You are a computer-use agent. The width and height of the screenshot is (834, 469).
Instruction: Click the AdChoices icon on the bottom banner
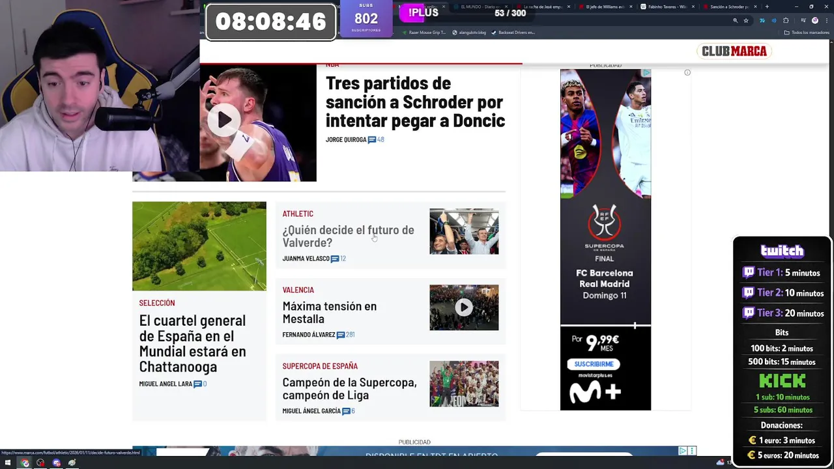682,451
